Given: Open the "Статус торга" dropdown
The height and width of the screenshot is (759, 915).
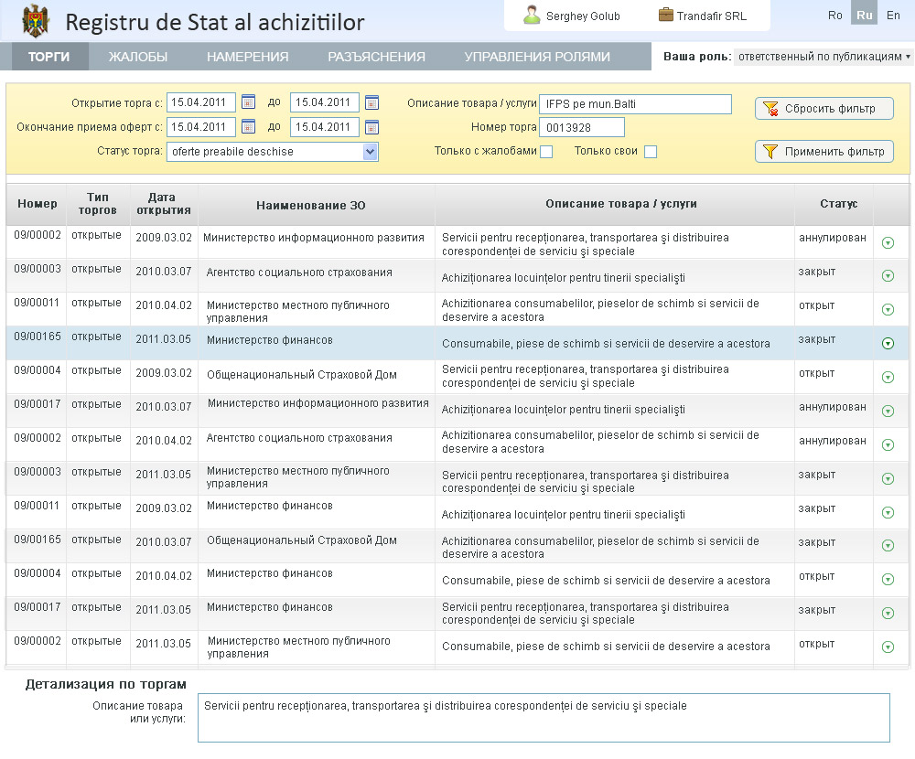Looking at the screenshot, I should pyautogui.click(x=369, y=150).
